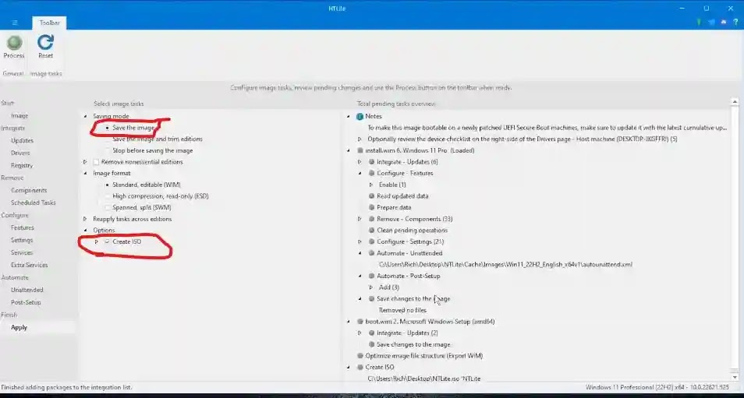Click status dot beside boot.wim 2. Microsoft Windows Setup

pos(360,321)
